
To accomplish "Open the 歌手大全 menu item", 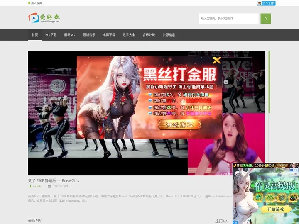I will [x=129, y=35].
